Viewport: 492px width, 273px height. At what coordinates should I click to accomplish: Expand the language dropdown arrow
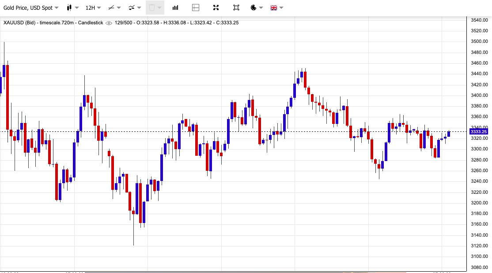pyautogui.click(x=281, y=8)
